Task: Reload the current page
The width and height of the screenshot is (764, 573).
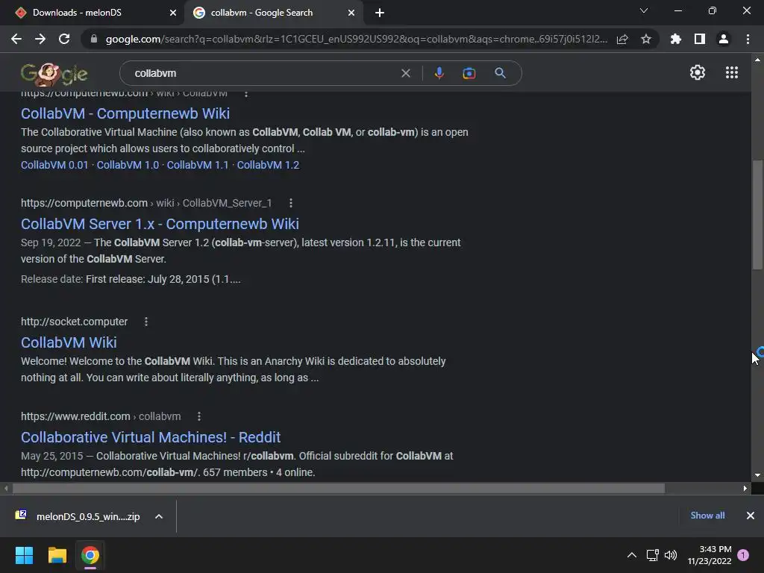Action: point(64,39)
